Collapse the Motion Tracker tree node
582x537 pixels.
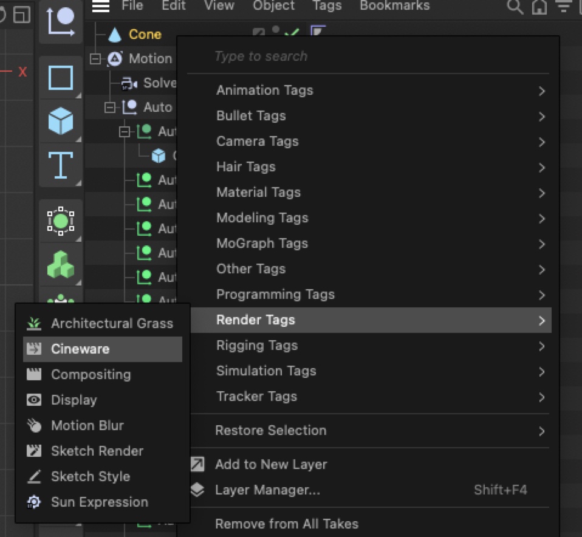(x=95, y=59)
